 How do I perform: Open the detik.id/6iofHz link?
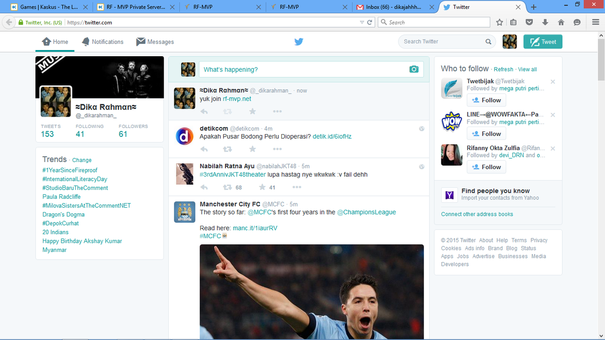332,136
